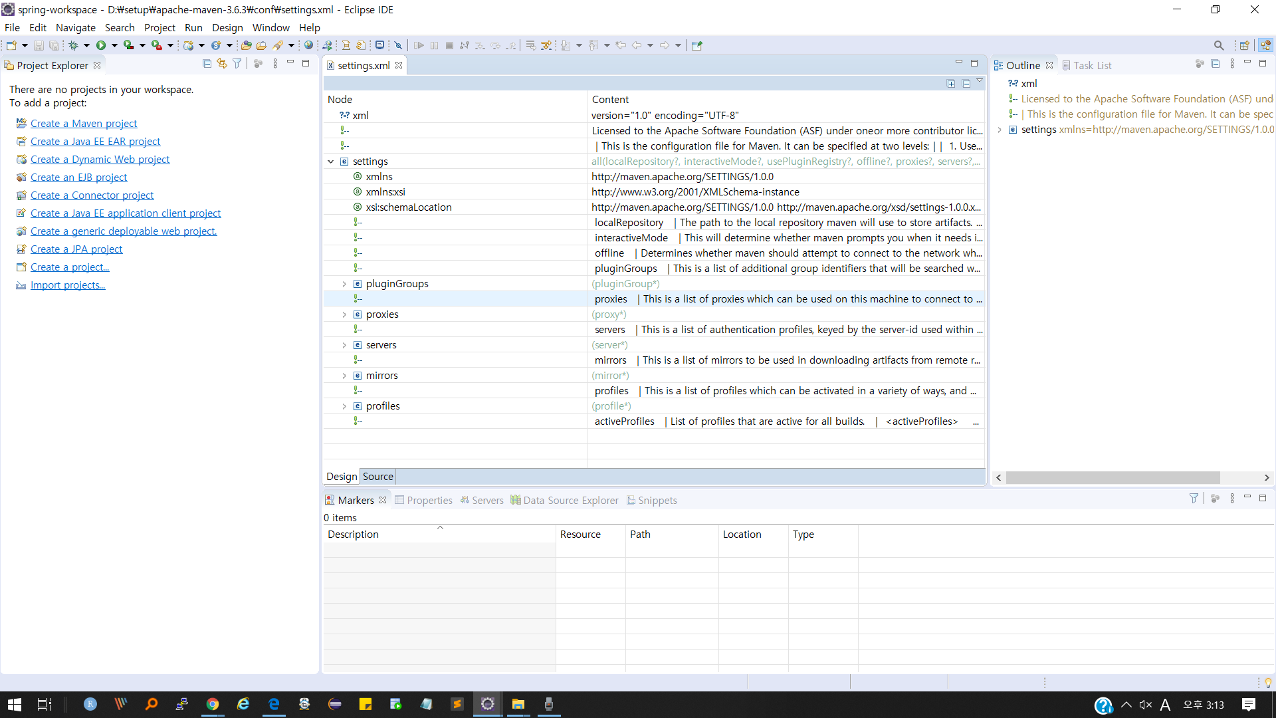Click the Open Task folder icon
Screen dimensions: 1276x718
coord(261,45)
